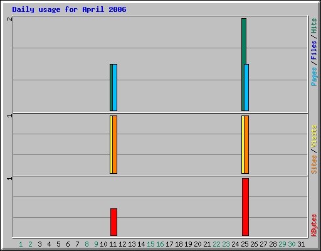Click the day 14 axis label

(x=141, y=244)
